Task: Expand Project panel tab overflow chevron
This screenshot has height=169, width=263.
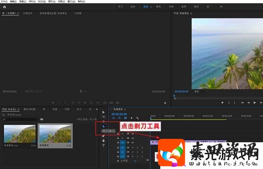Action: (x=97, y=109)
